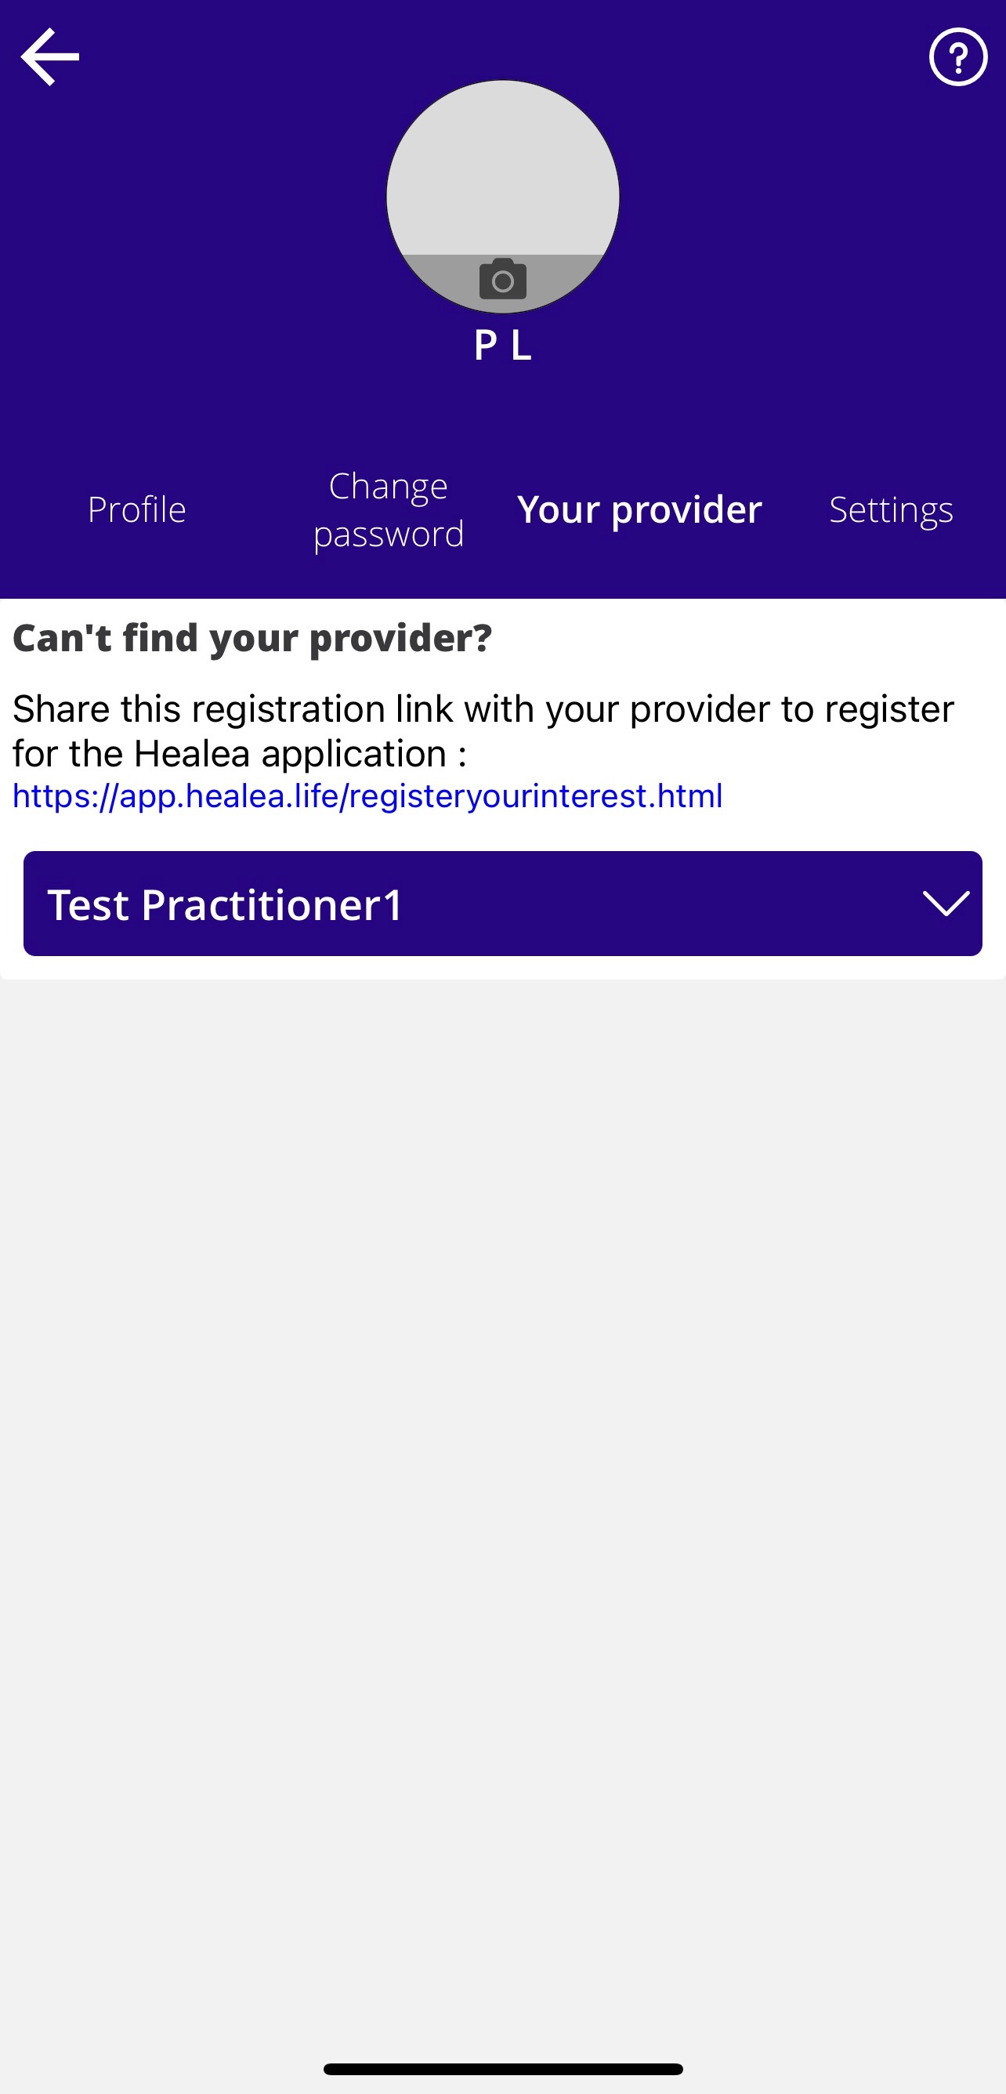Go to the Settings tab
Viewport: 1006px width, 2094px height.
(891, 509)
